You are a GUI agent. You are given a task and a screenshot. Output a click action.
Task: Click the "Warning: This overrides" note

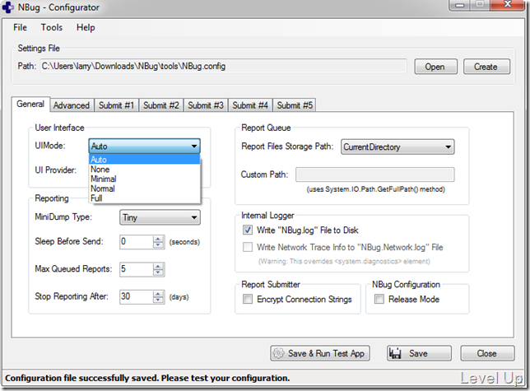click(344, 262)
